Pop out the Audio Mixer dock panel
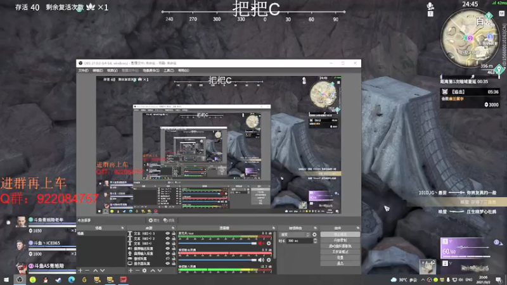Screen dimensions: 507x285 click(274, 228)
